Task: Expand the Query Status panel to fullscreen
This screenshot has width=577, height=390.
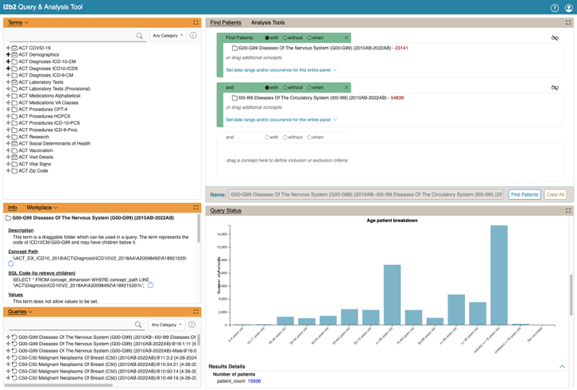Action: 568,211
